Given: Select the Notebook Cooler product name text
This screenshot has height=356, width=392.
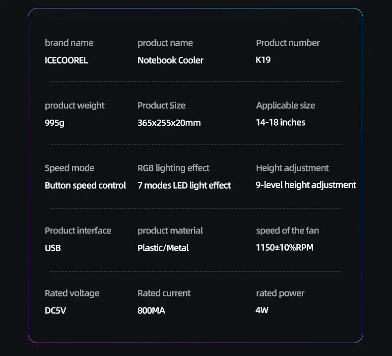Looking at the screenshot, I should (170, 60).
